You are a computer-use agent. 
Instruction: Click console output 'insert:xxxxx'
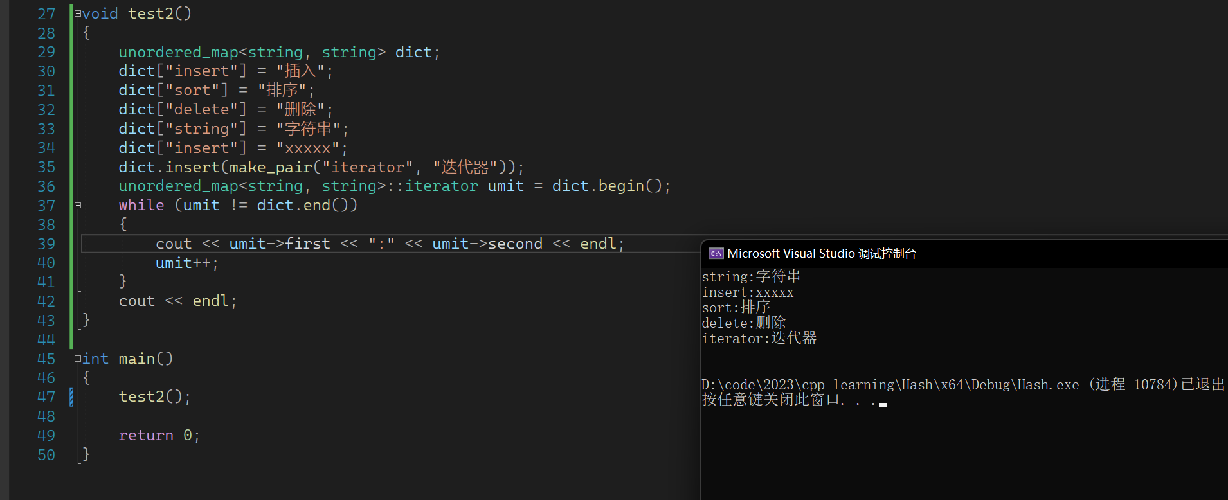(748, 292)
